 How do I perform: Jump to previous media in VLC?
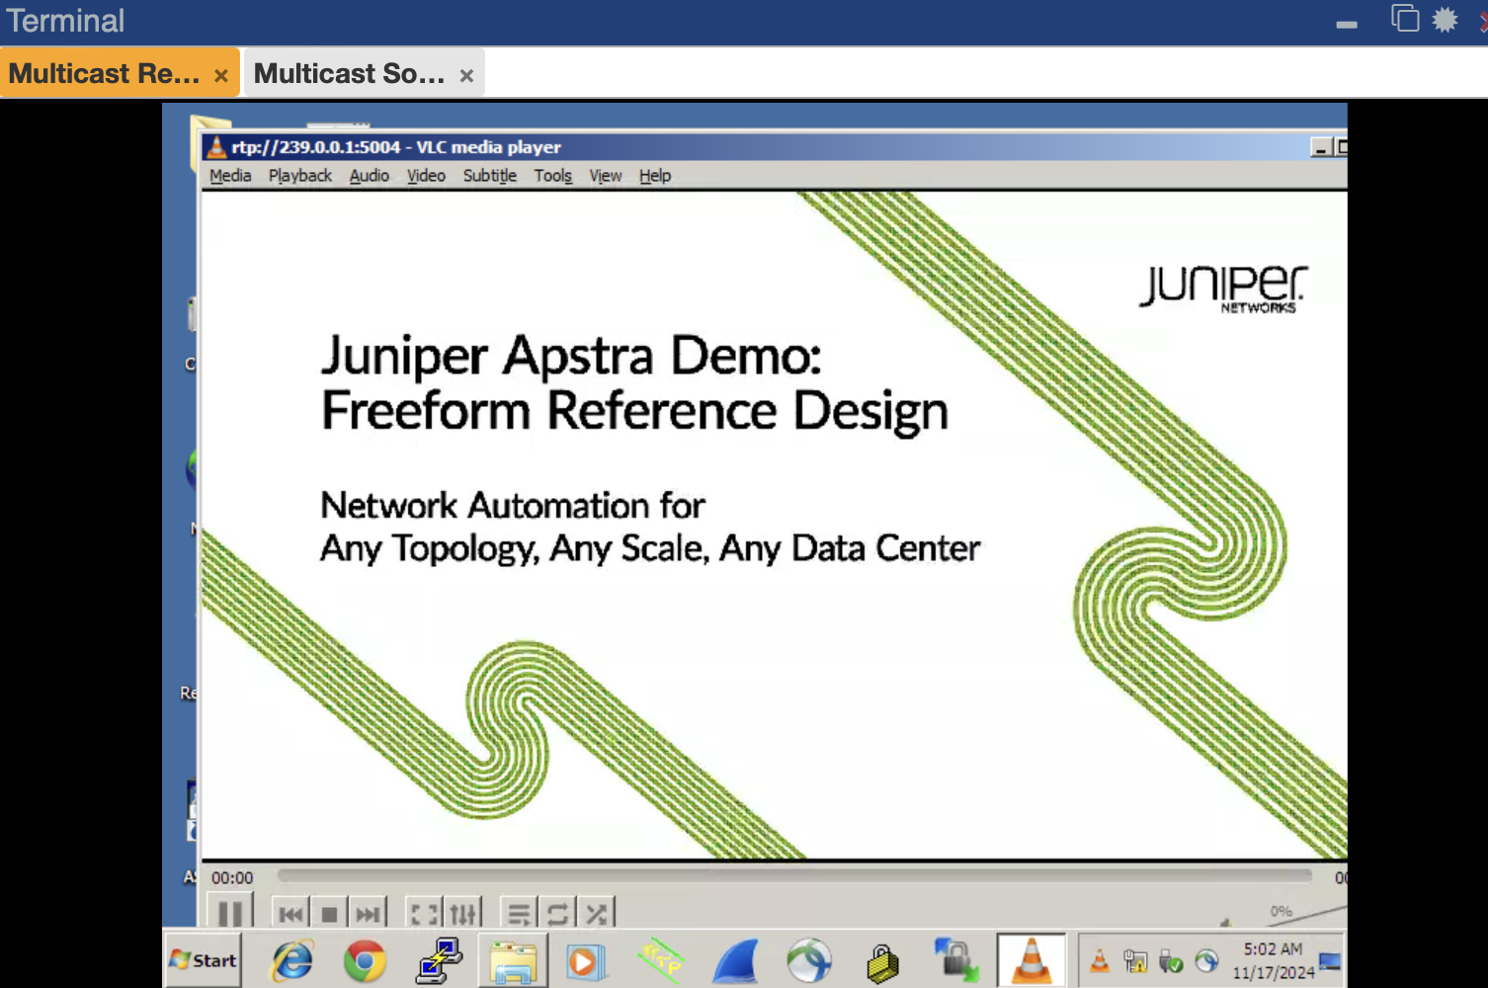pyautogui.click(x=290, y=912)
